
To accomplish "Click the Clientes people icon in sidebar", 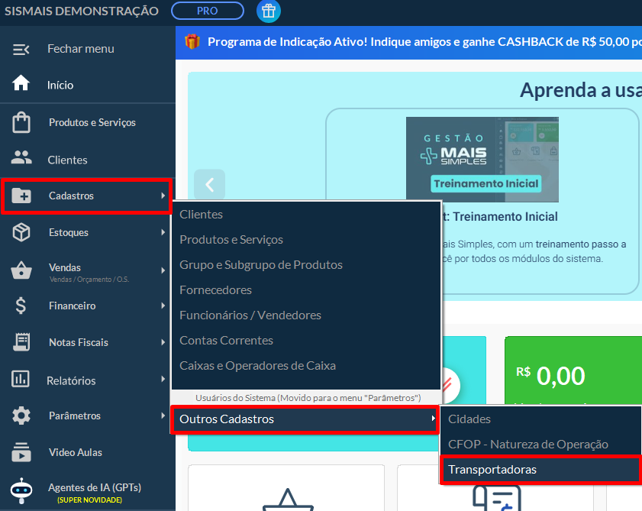I will [x=21, y=159].
